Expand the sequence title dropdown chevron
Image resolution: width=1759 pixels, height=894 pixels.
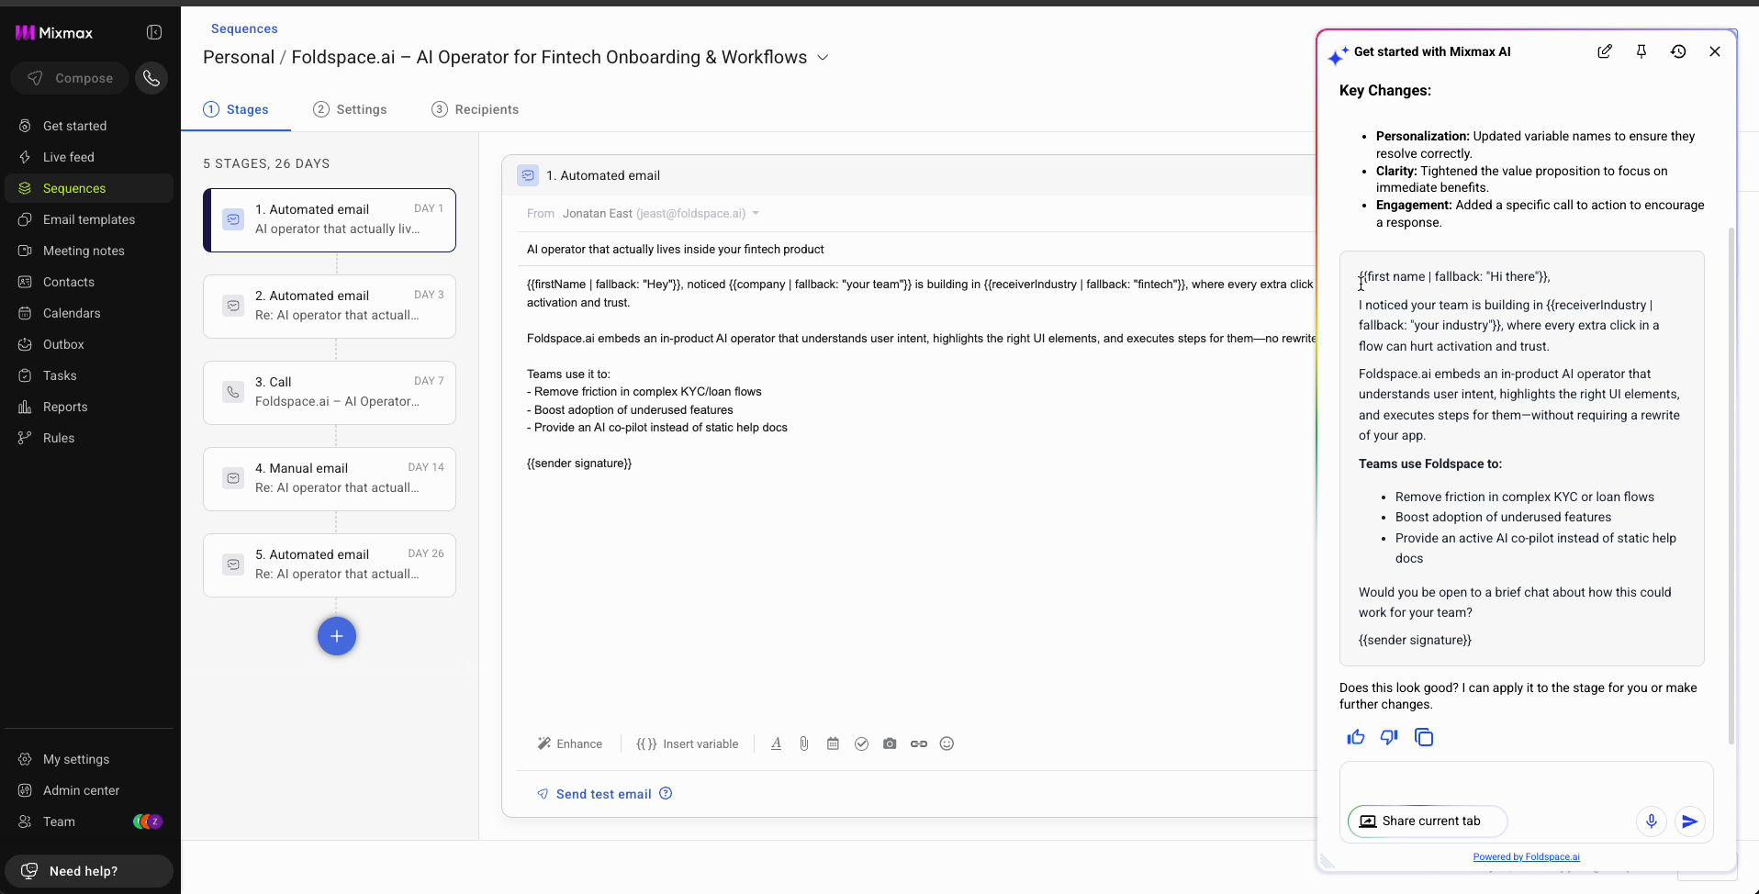point(823,57)
